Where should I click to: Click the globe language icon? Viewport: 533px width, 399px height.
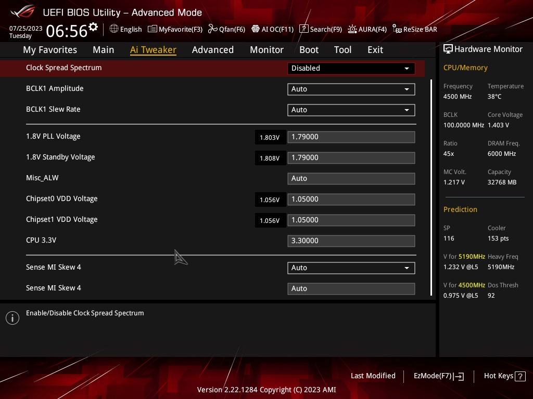(x=114, y=29)
